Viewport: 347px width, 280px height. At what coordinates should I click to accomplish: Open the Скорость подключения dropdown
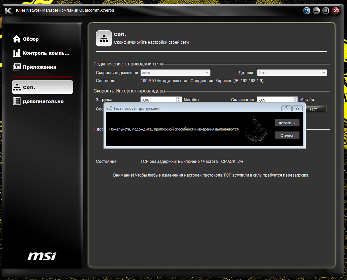pos(175,73)
